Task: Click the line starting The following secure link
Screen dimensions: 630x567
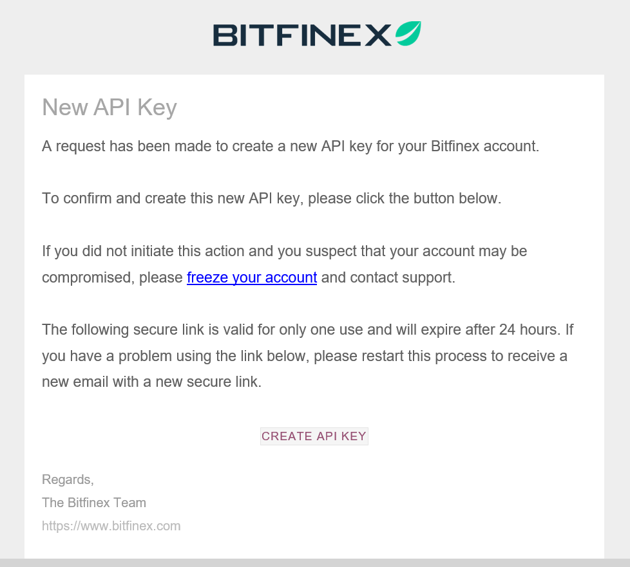Action: coord(308,330)
